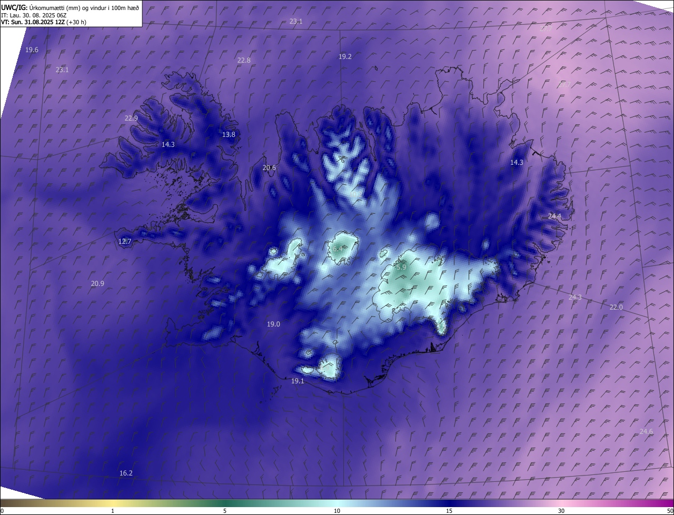Click the 16.2 value label
This screenshot has height=515, width=674.
pyautogui.click(x=126, y=473)
